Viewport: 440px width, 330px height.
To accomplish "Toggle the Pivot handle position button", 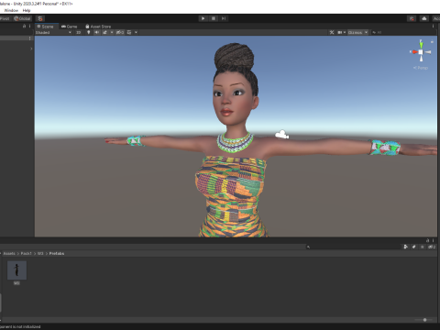I will coord(5,18).
